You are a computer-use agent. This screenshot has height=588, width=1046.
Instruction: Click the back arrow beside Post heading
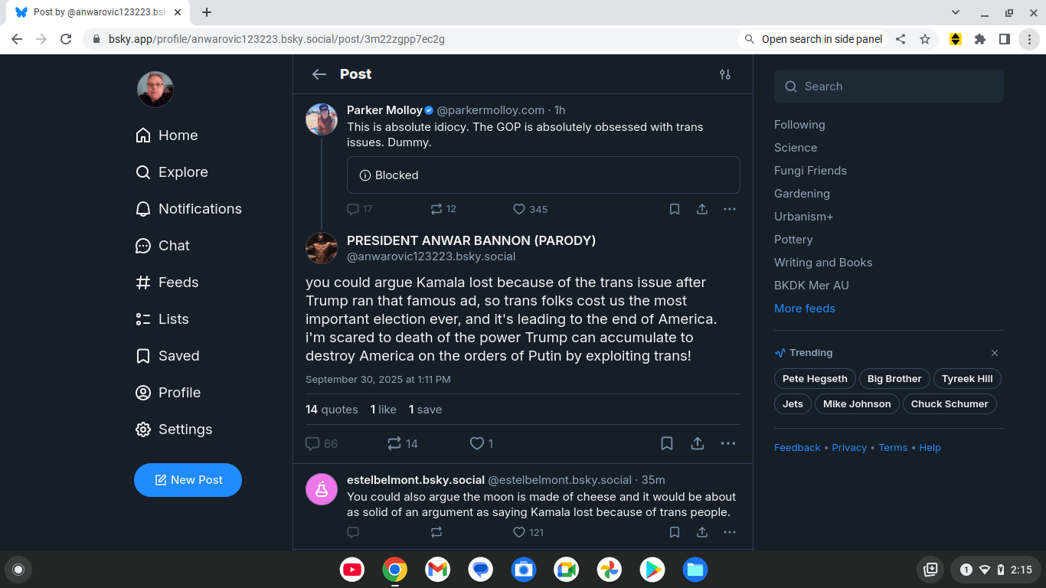pos(319,74)
